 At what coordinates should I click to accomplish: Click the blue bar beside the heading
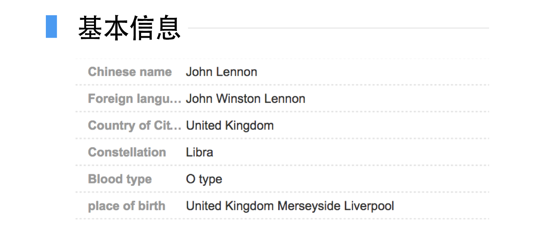coord(51,27)
